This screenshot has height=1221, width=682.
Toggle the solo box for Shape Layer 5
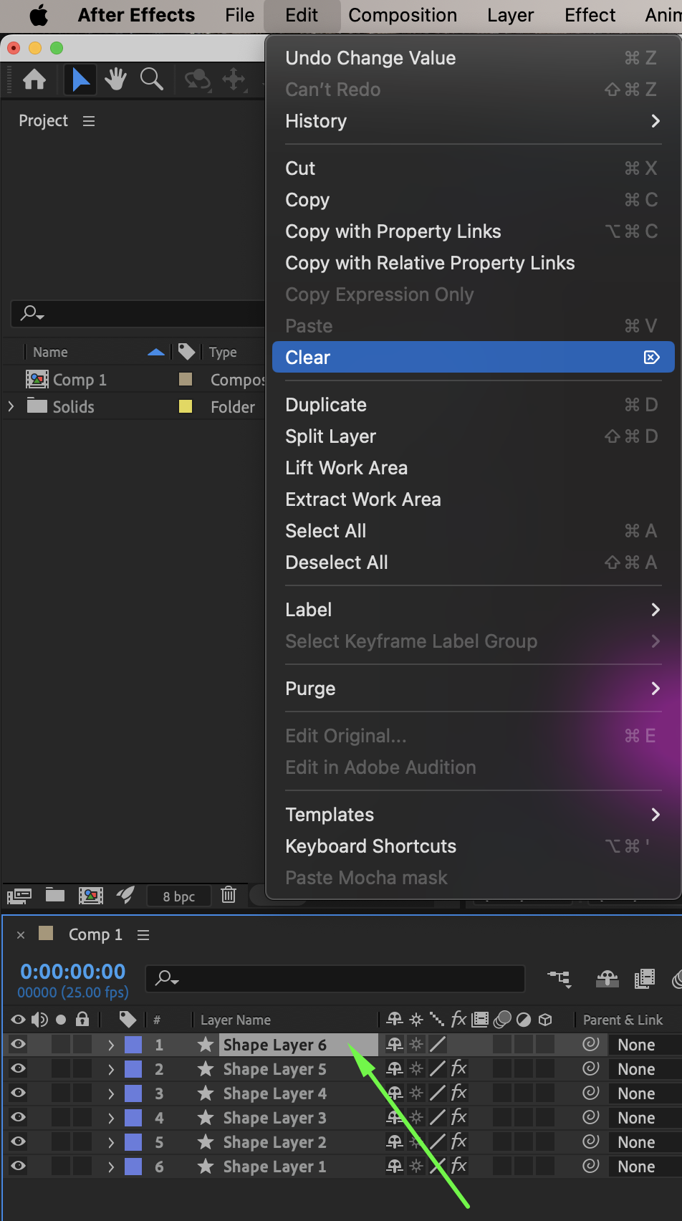pos(61,1069)
